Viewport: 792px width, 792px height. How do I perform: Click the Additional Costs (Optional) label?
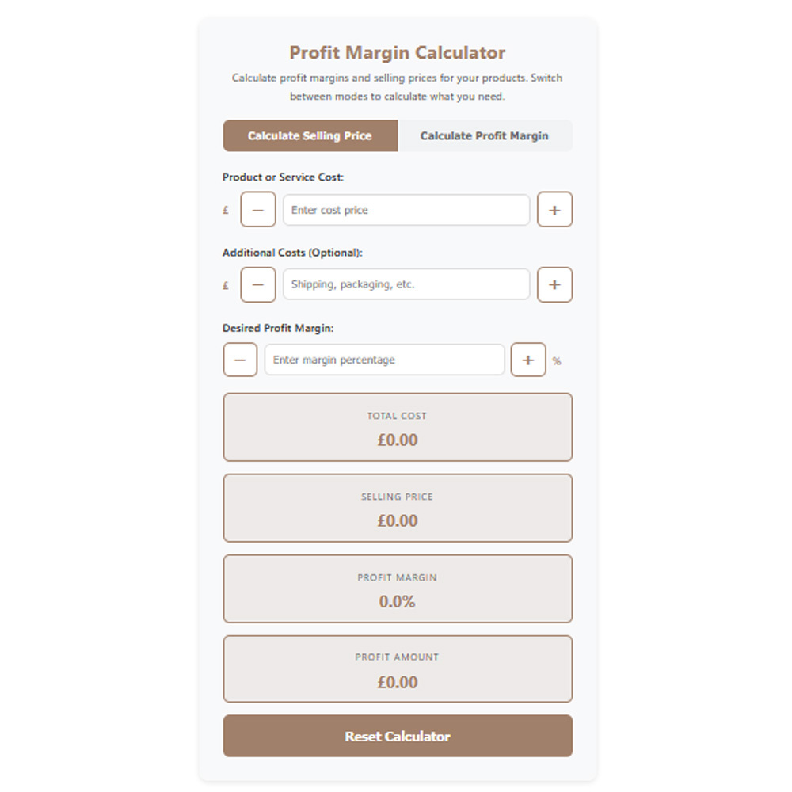coord(291,253)
